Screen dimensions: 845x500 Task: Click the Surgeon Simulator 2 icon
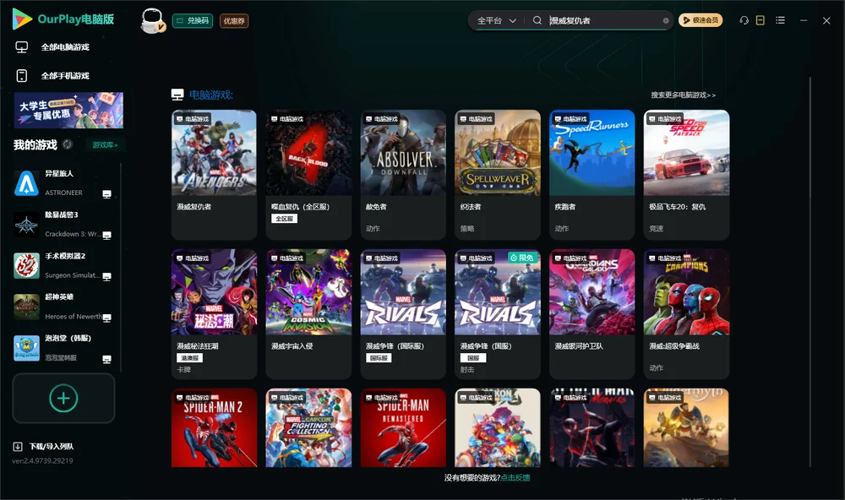(26, 265)
